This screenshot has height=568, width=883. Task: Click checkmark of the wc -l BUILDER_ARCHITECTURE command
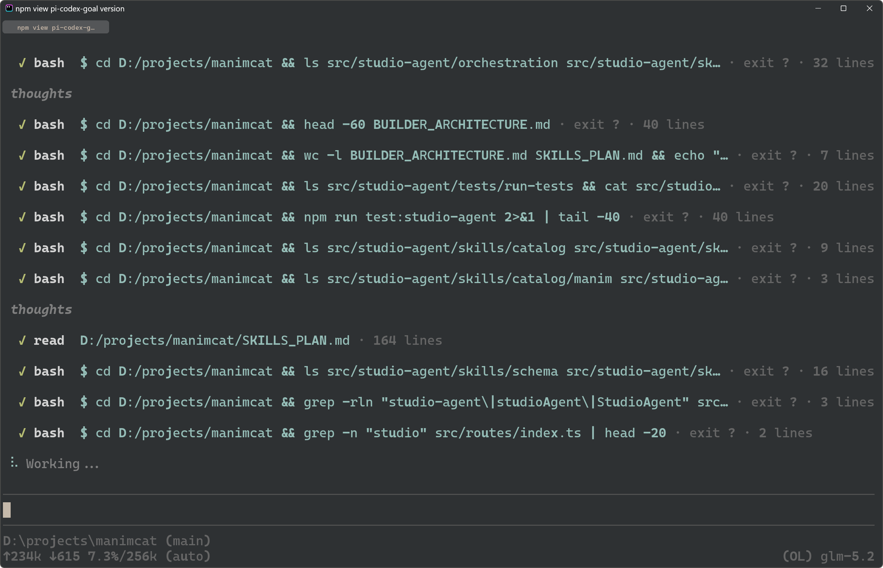(22, 156)
